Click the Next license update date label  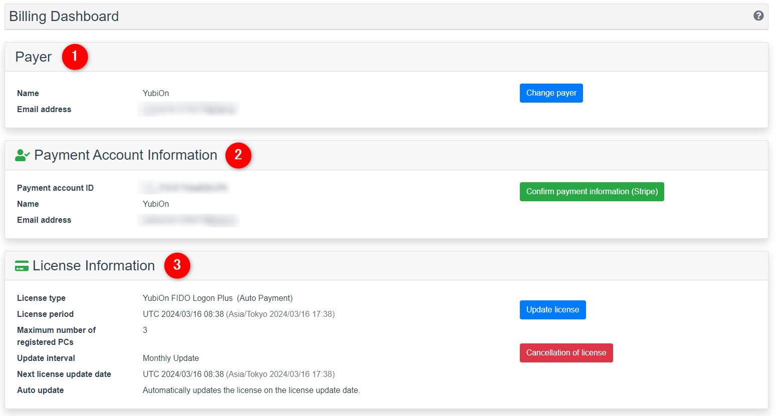click(x=64, y=374)
